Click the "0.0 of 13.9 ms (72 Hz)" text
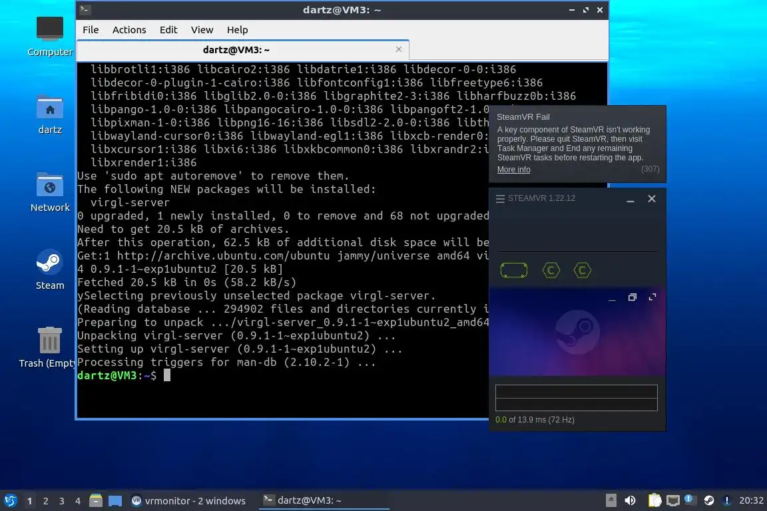767x511 pixels. point(535,420)
